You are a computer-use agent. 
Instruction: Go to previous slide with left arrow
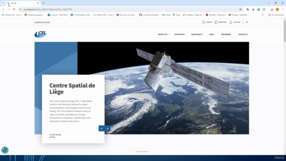click(x=101, y=128)
